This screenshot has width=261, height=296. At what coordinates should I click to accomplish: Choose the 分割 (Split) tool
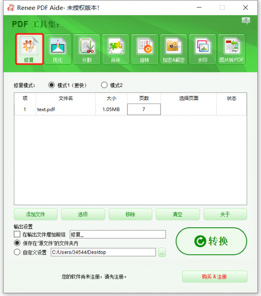87,49
